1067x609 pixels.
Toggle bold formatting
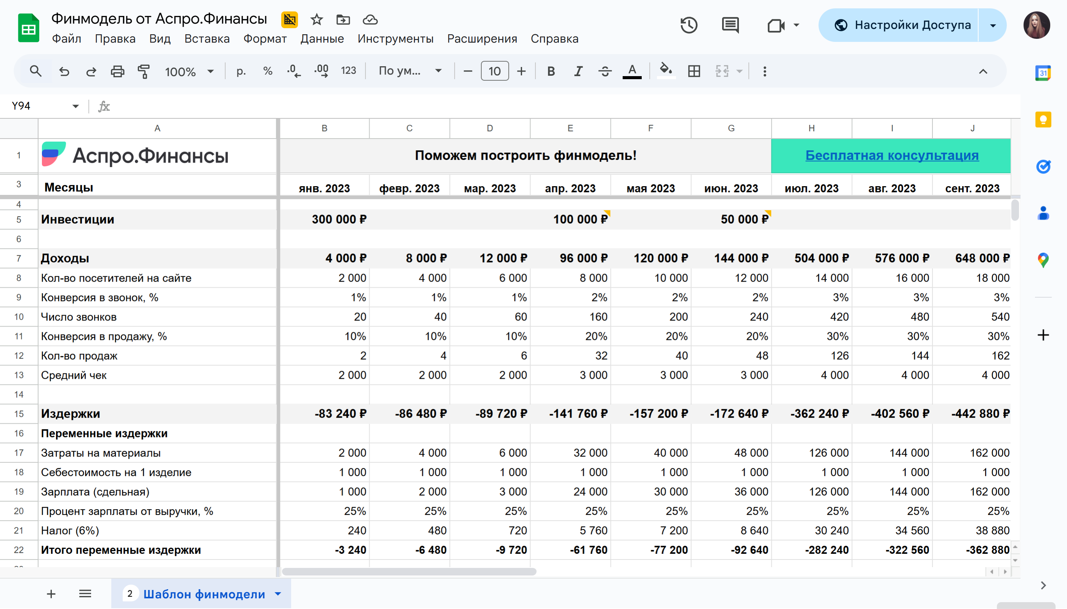[551, 72]
